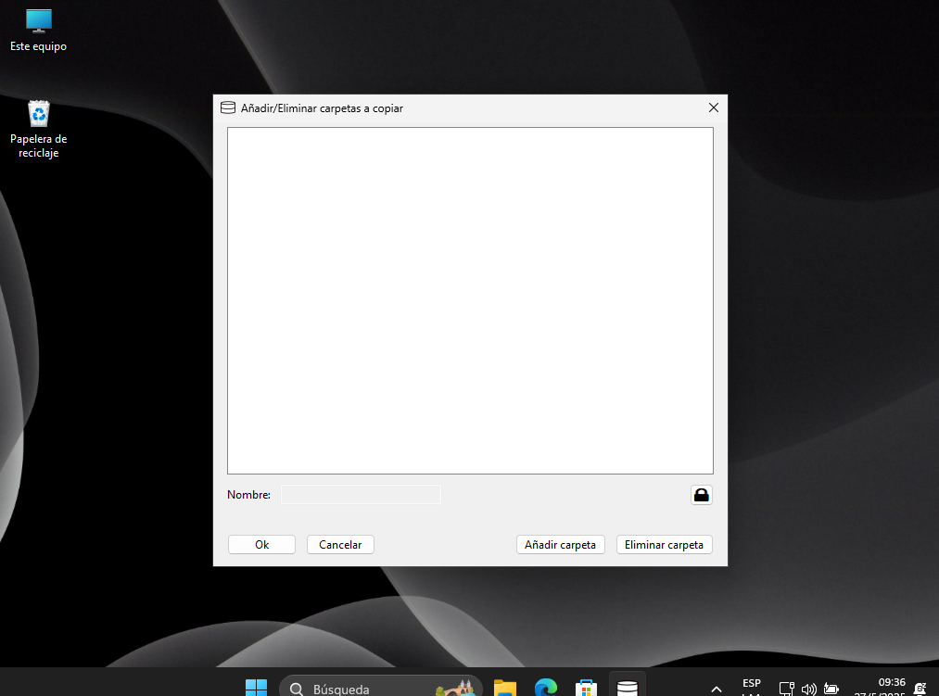Viewport: 939px width, 696px height.
Task: Toggle mute via the volume tray icon
Action: click(807, 690)
